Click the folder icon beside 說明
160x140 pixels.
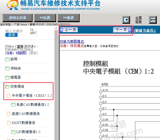tap(7, 59)
